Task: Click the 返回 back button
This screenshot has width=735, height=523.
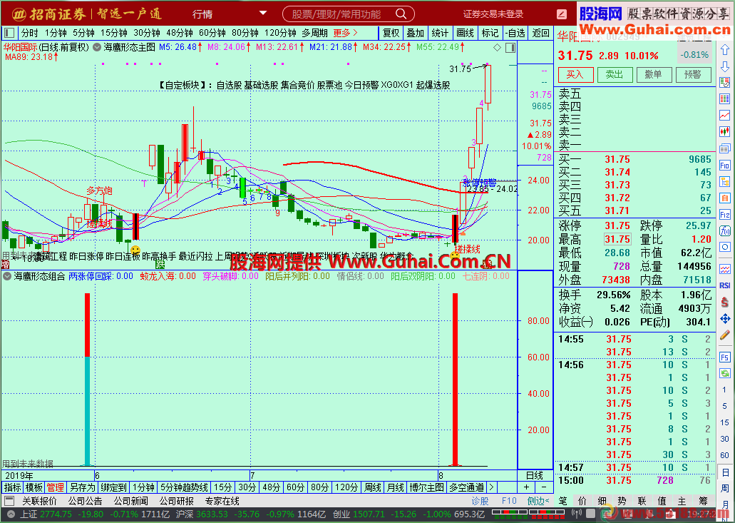Action: [x=541, y=33]
